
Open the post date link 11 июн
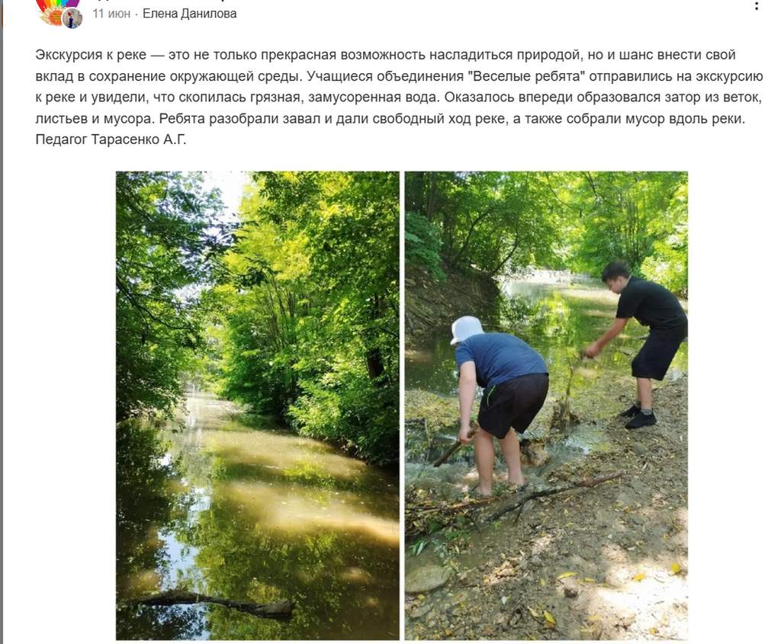pyautogui.click(x=111, y=14)
